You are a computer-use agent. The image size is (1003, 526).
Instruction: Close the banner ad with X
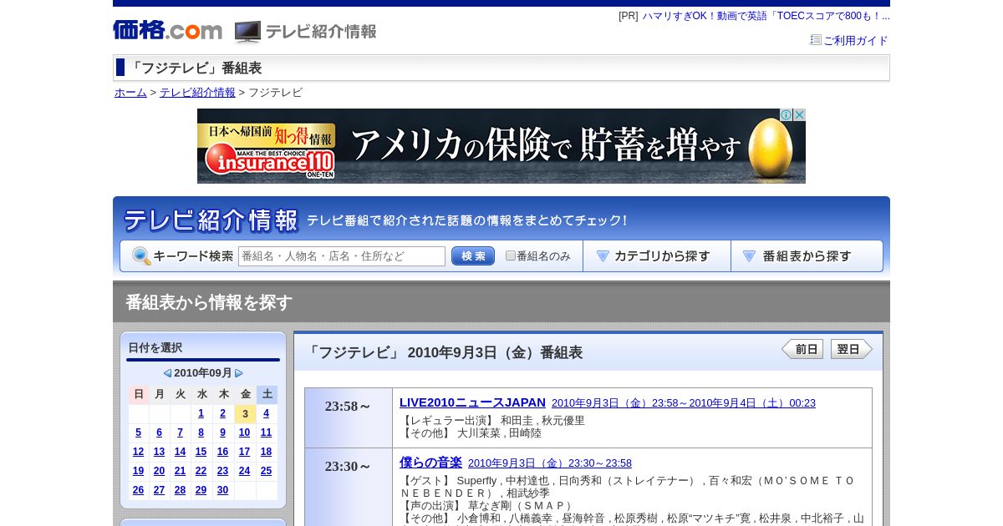799,114
